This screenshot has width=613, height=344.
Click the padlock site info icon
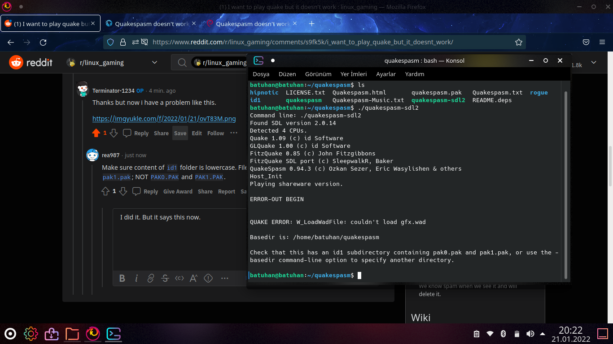[x=123, y=42]
